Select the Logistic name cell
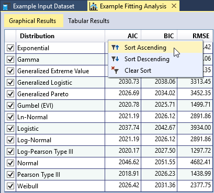Image resolution: width=214 pixels, height=193 pixels. click(60, 129)
